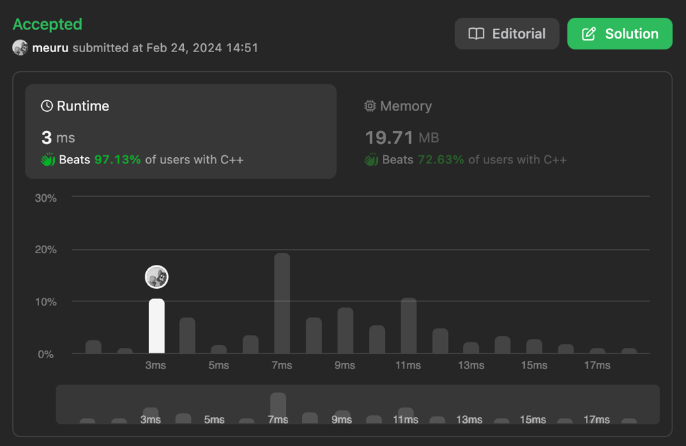Click the clapping hands icon in Runtime card
This screenshot has width=686, height=446.
pyautogui.click(x=48, y=160)
